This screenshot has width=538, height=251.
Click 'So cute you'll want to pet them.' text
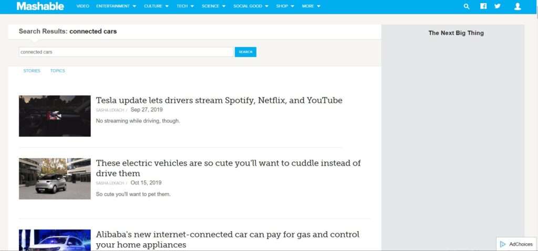[133, 194]
